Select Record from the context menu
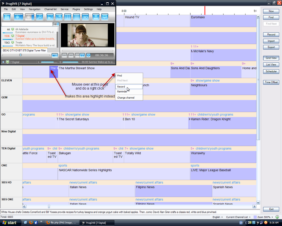 coord(121,87)
